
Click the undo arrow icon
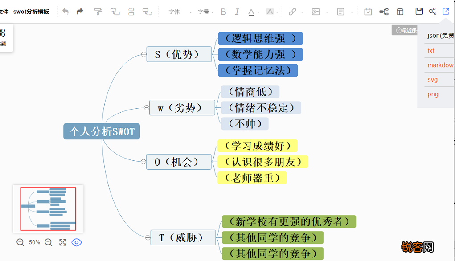pos(66,12)
